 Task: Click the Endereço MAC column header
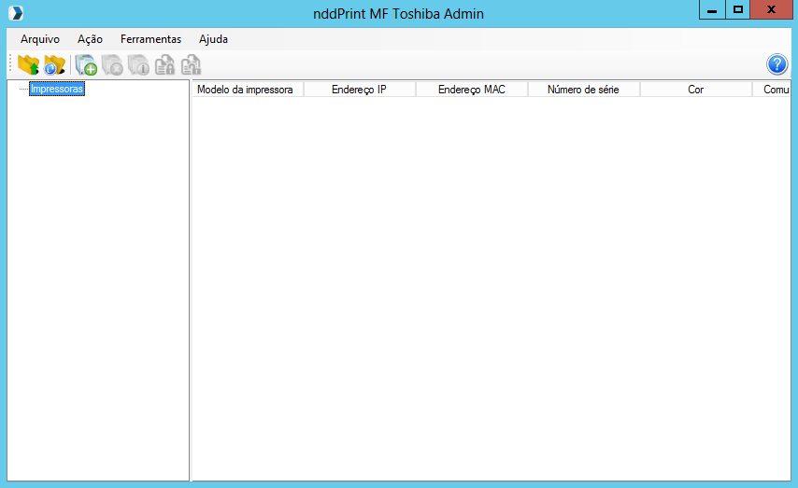point(471,90)
